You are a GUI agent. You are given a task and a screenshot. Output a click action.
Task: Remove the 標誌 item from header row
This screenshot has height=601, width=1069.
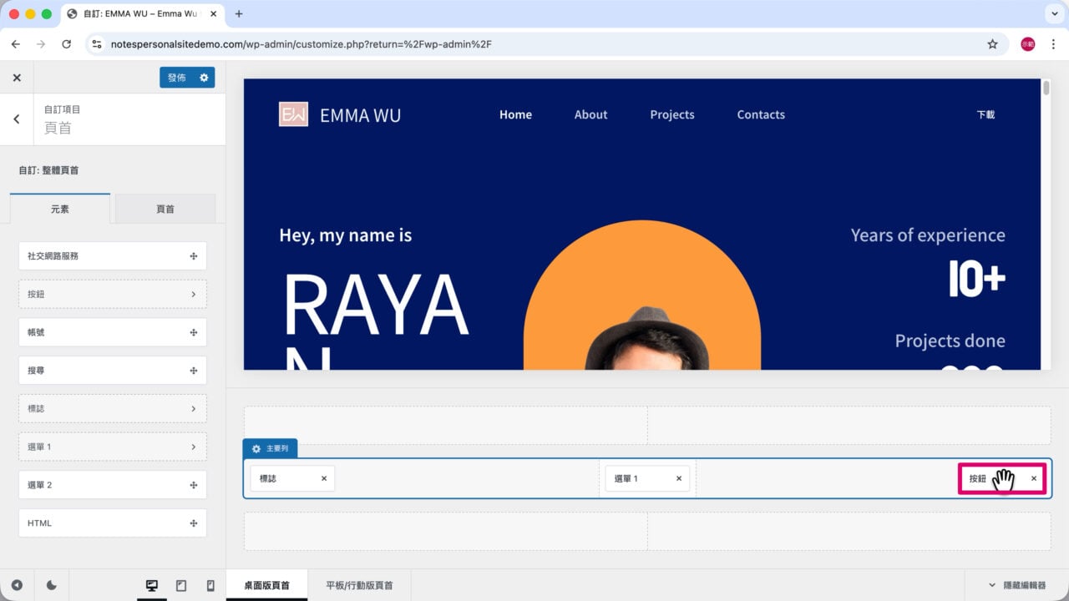(324, 478)
